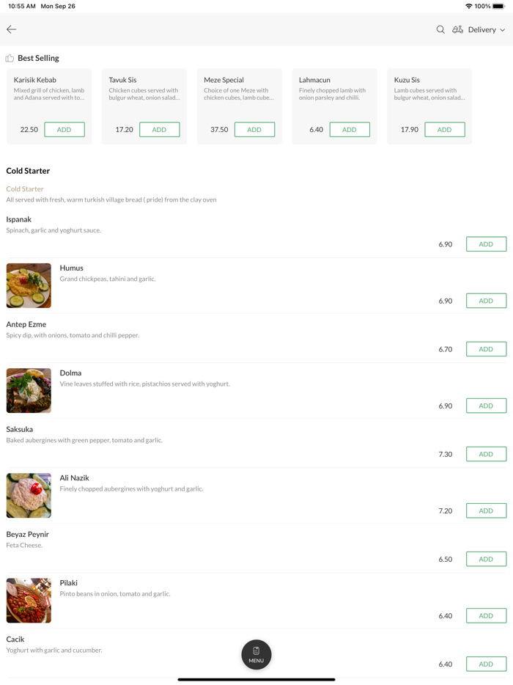Open the floating MENU button at bottom
The image size is (513, 685).
click(x=256, y=654)
